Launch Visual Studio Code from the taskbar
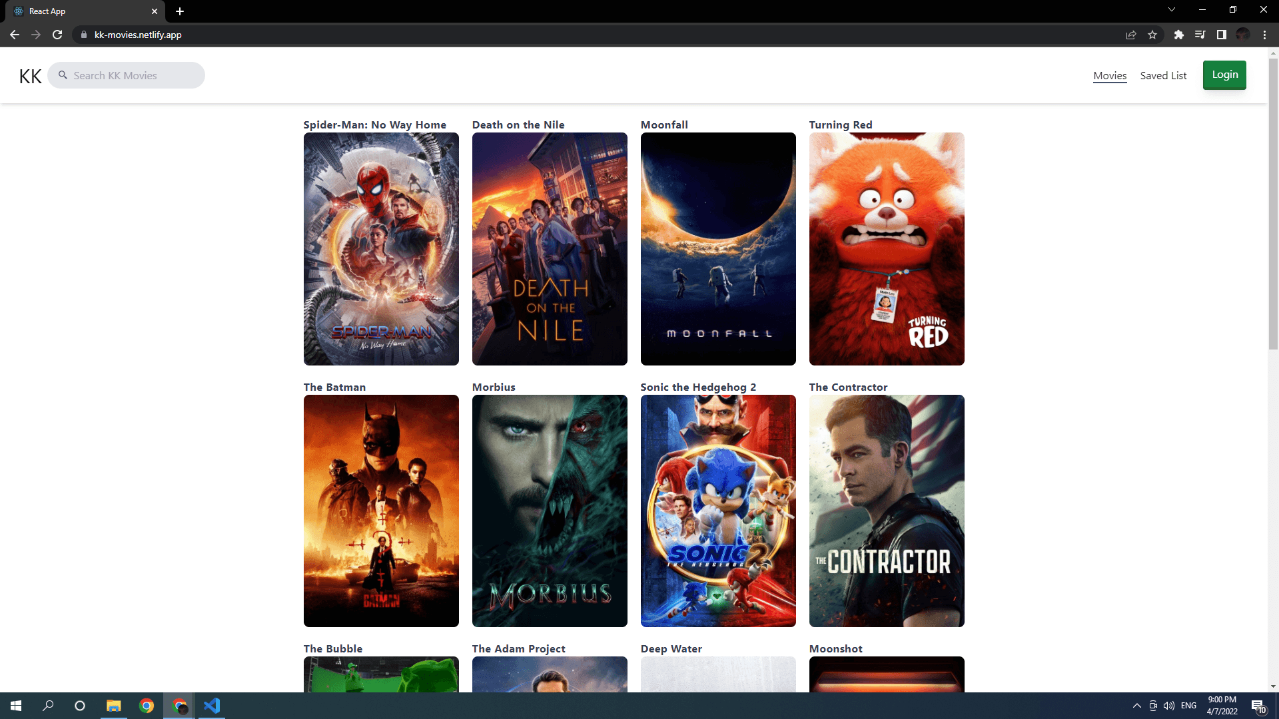Image resolution: width=1279 pixels, height=719 pixels. point(212,706)
